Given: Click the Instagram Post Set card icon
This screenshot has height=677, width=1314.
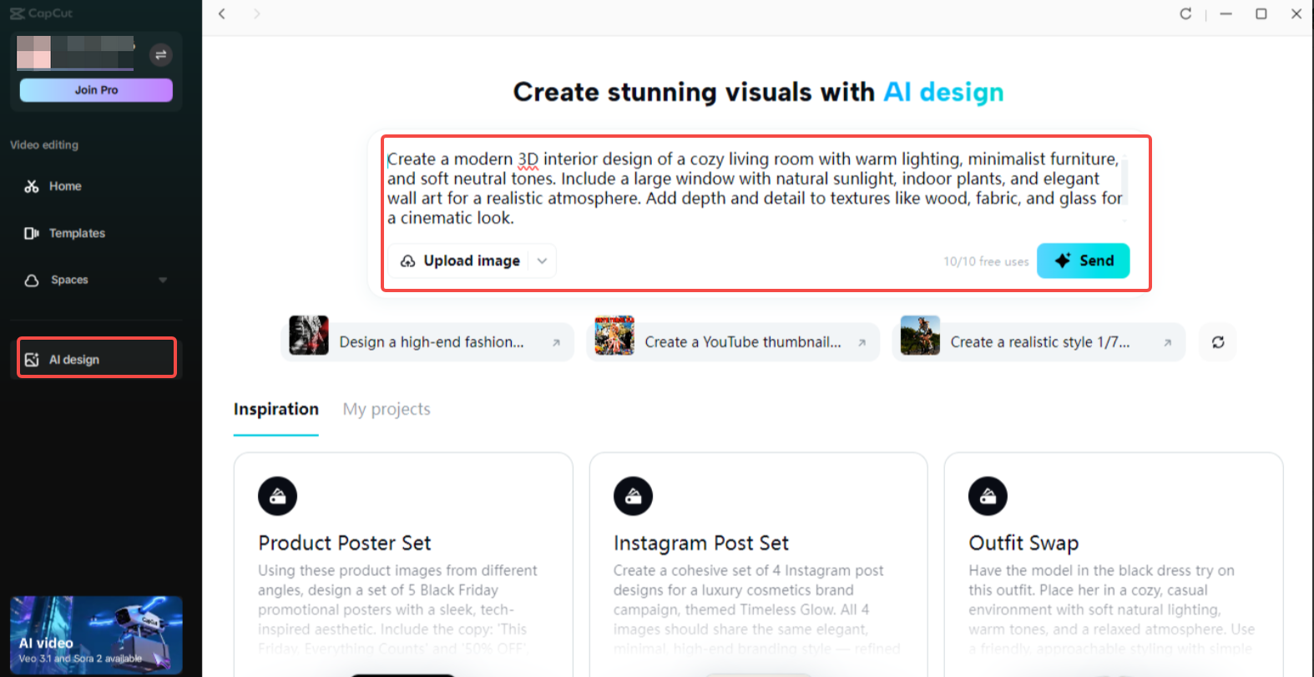Looking at the screenshot, I should tap(633, 496).
